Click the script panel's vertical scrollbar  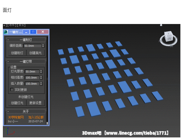[x=47, y=81]
